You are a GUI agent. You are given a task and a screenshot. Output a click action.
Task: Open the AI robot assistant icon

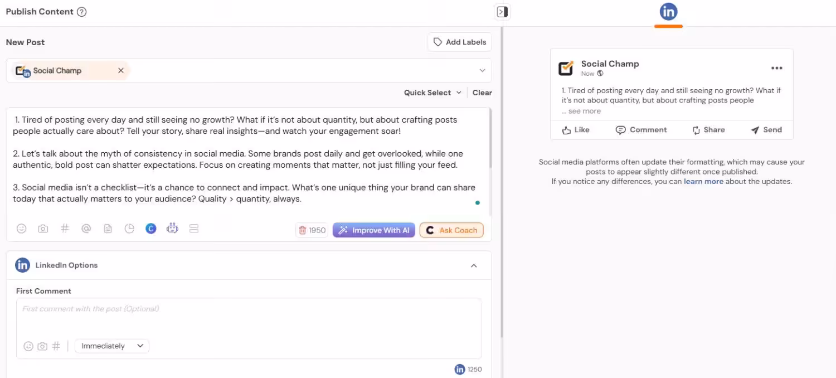172,229
